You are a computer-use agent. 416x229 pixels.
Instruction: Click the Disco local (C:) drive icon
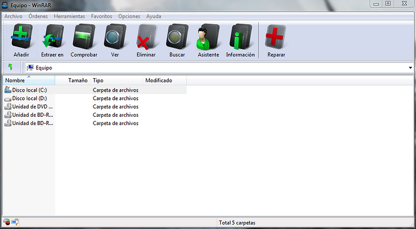tap(8, 90)
